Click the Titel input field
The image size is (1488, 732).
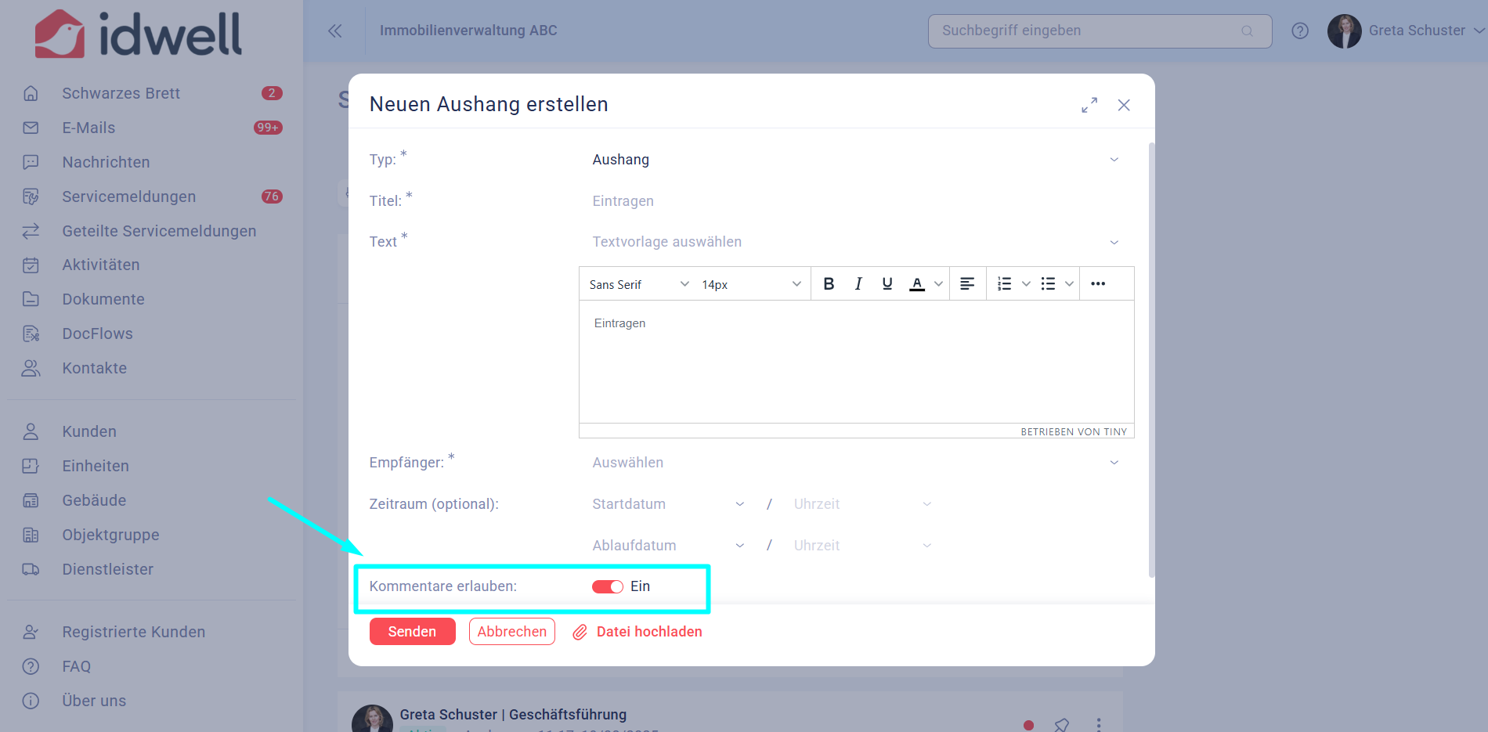pyautogui.click(x=855, y=201)
